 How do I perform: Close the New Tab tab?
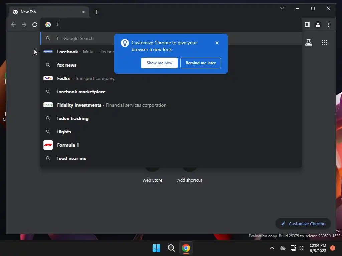83,12
